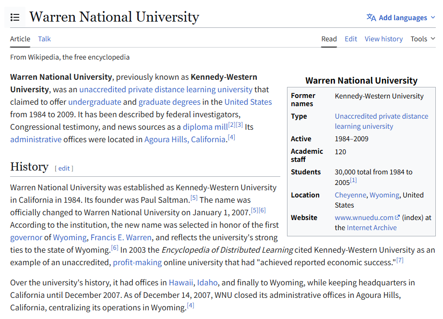Click the infobox title Warren National University
Viewport: 443px width, 319px height.
coord(361,81)
